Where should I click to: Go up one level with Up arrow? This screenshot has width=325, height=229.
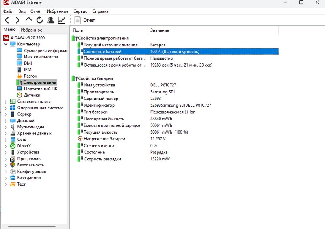coord(28,19)
